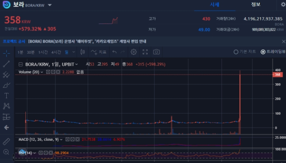Enter fullscreen chart mode

pos(145,52)
